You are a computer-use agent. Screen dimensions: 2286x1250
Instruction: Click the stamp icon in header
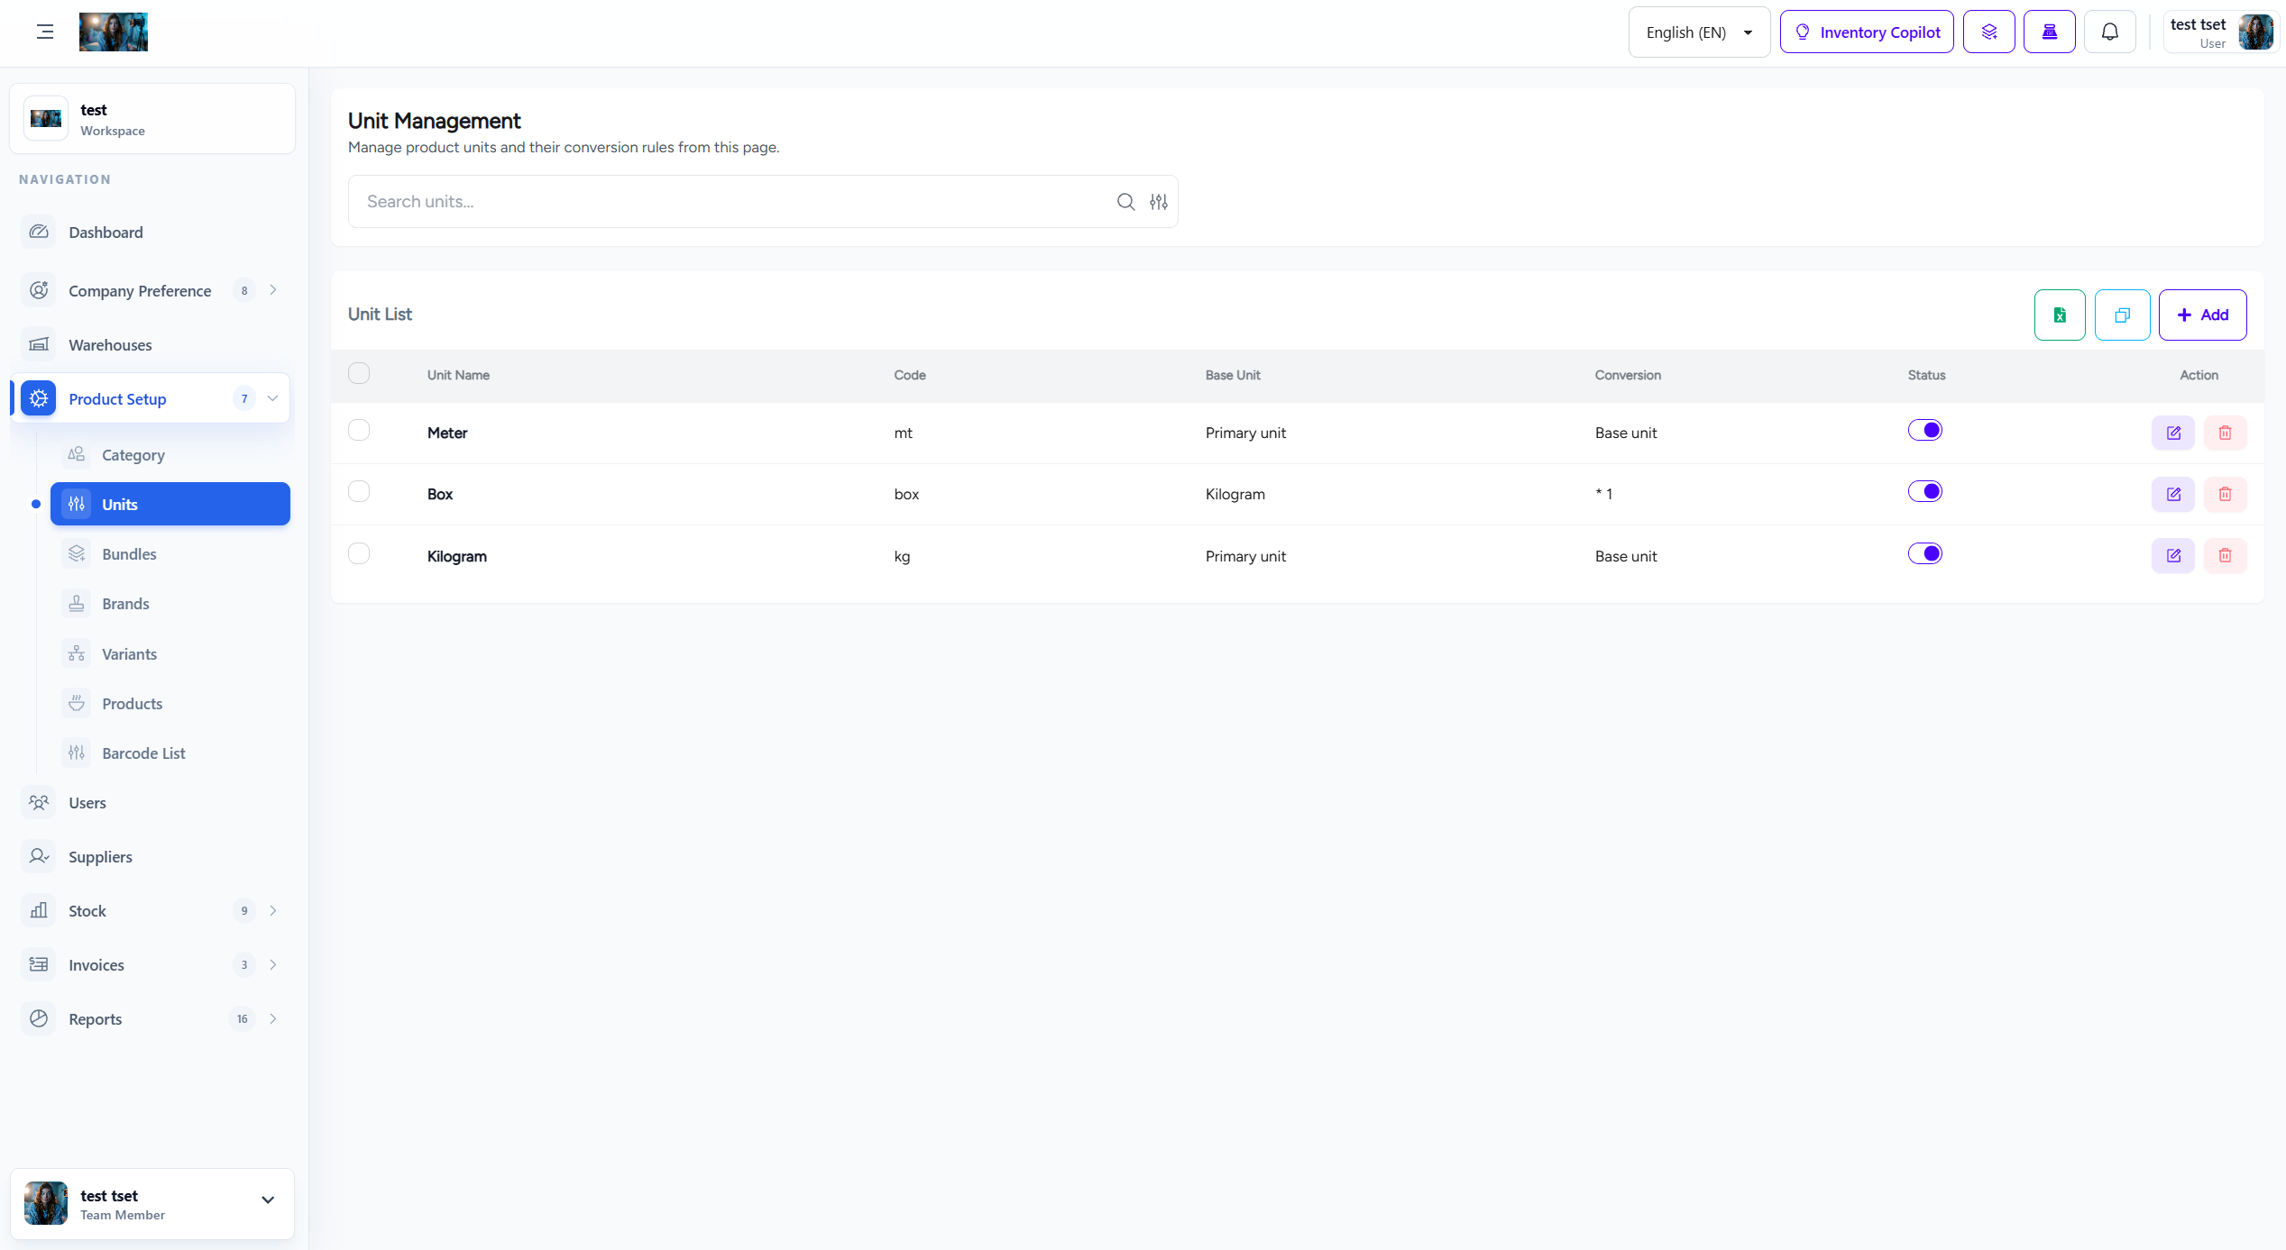coord(2050,32)
